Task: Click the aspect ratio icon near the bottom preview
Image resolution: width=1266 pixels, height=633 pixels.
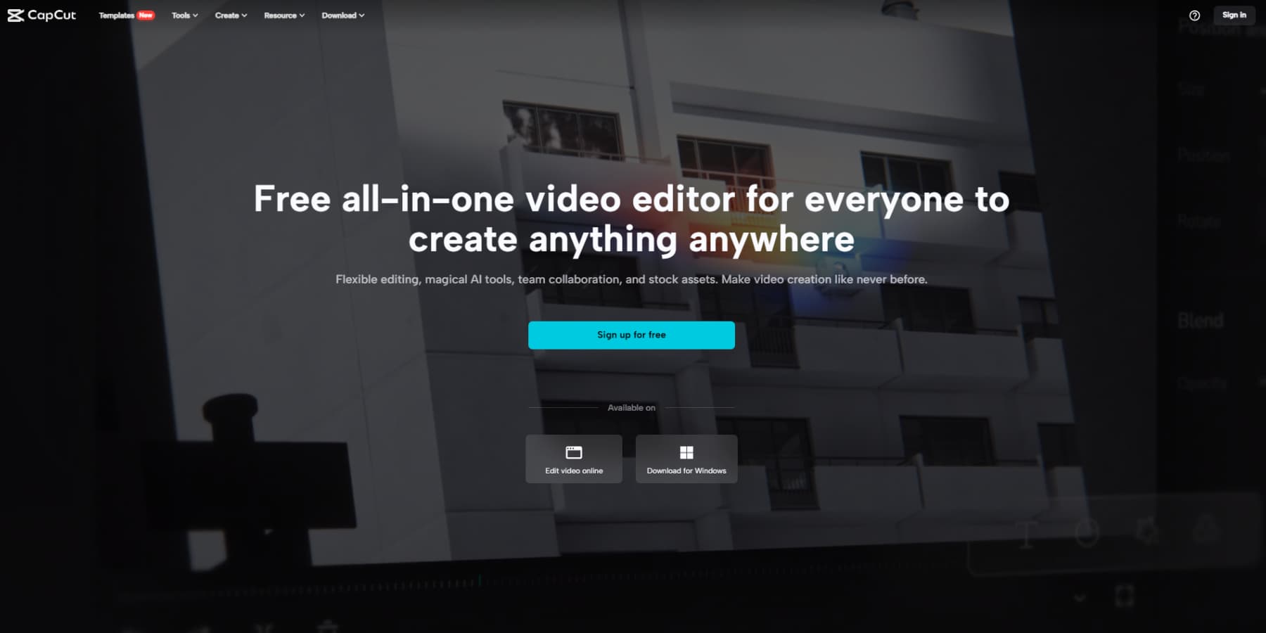Action: pos(1124,595)
